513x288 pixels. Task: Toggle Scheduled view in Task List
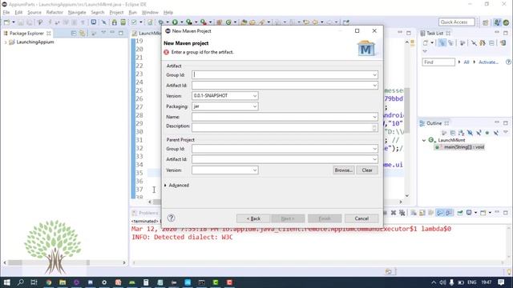tap(450, 42)
